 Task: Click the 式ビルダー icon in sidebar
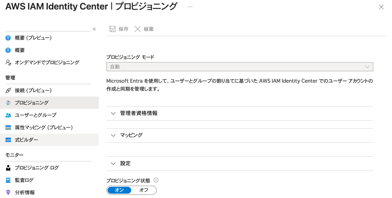(8, 140)
